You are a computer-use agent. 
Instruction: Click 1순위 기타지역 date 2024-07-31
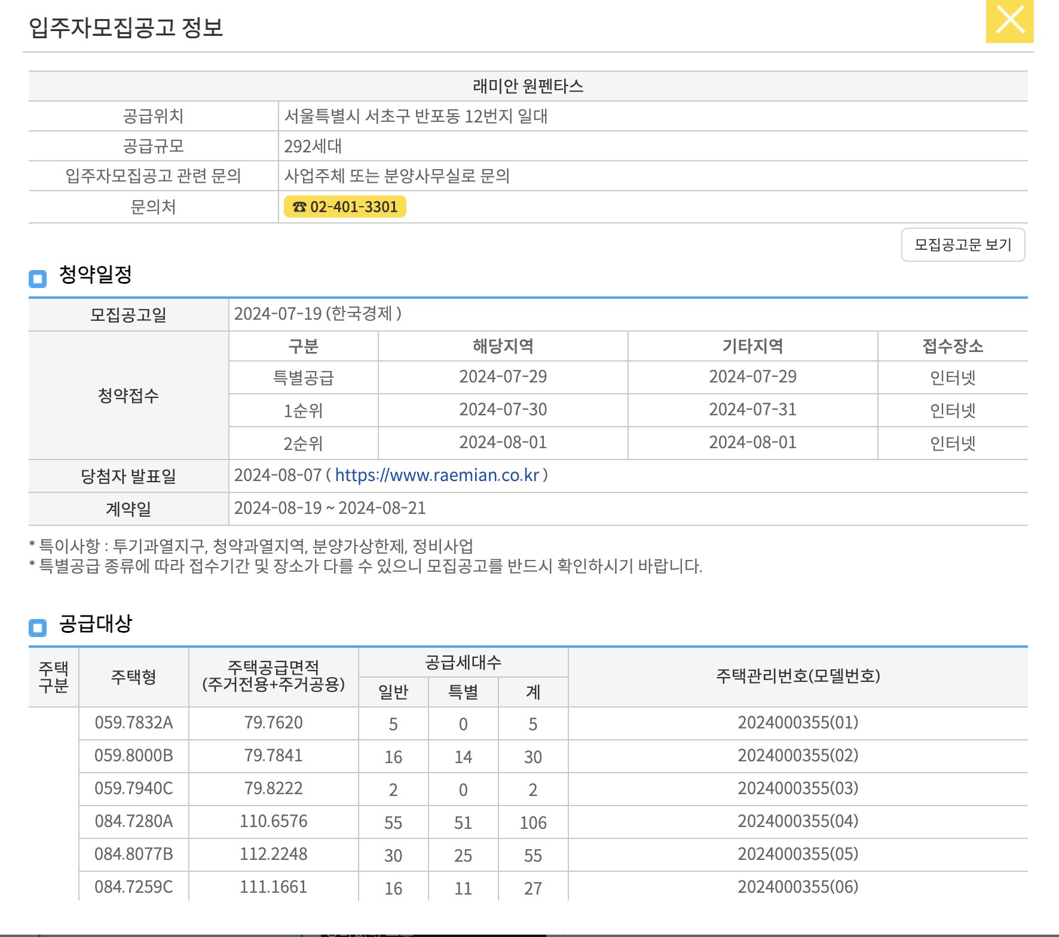(752, 409)
